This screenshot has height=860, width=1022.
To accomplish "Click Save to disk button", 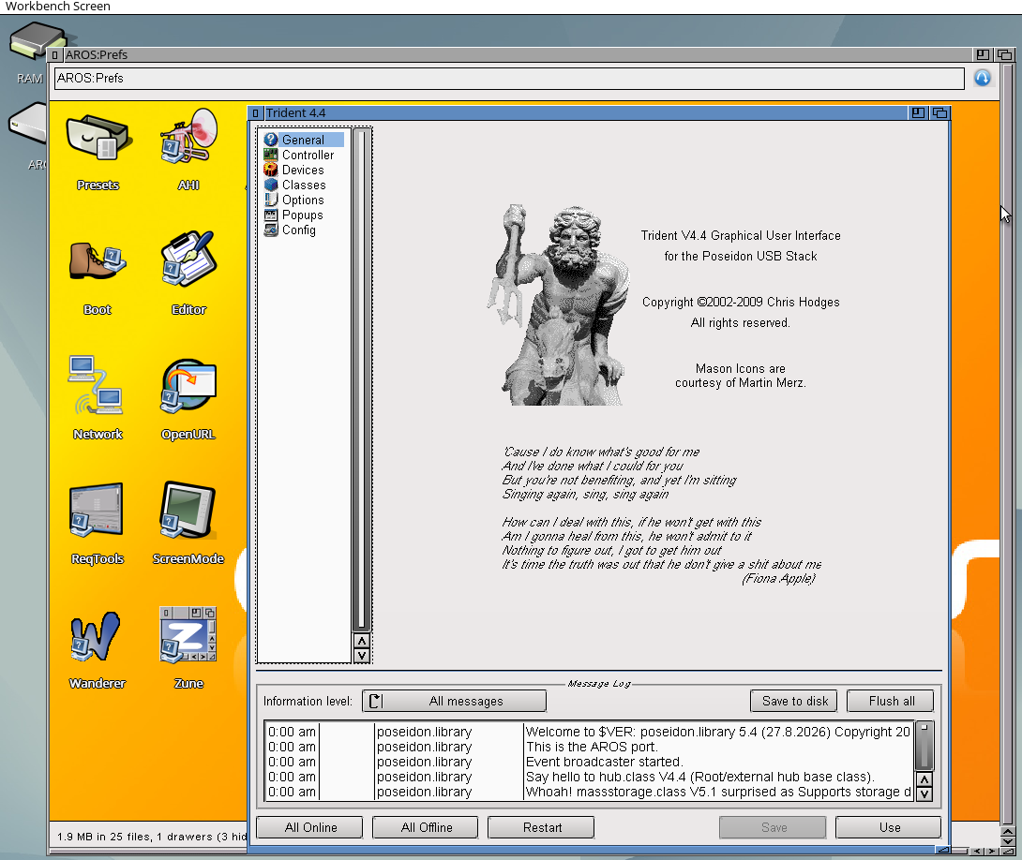I will tap(794, 701).
